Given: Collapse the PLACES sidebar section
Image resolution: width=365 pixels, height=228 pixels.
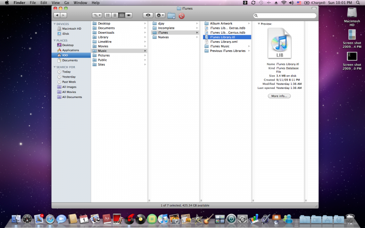Looking at the screenshot, I should click(x=55, y=41).
